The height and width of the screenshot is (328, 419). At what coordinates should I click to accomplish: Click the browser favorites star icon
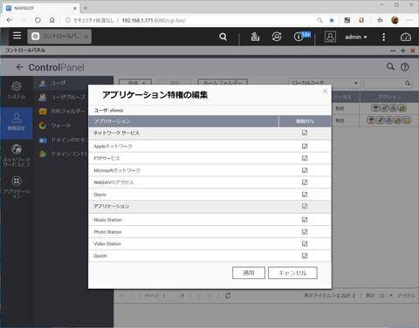[332, 20]
